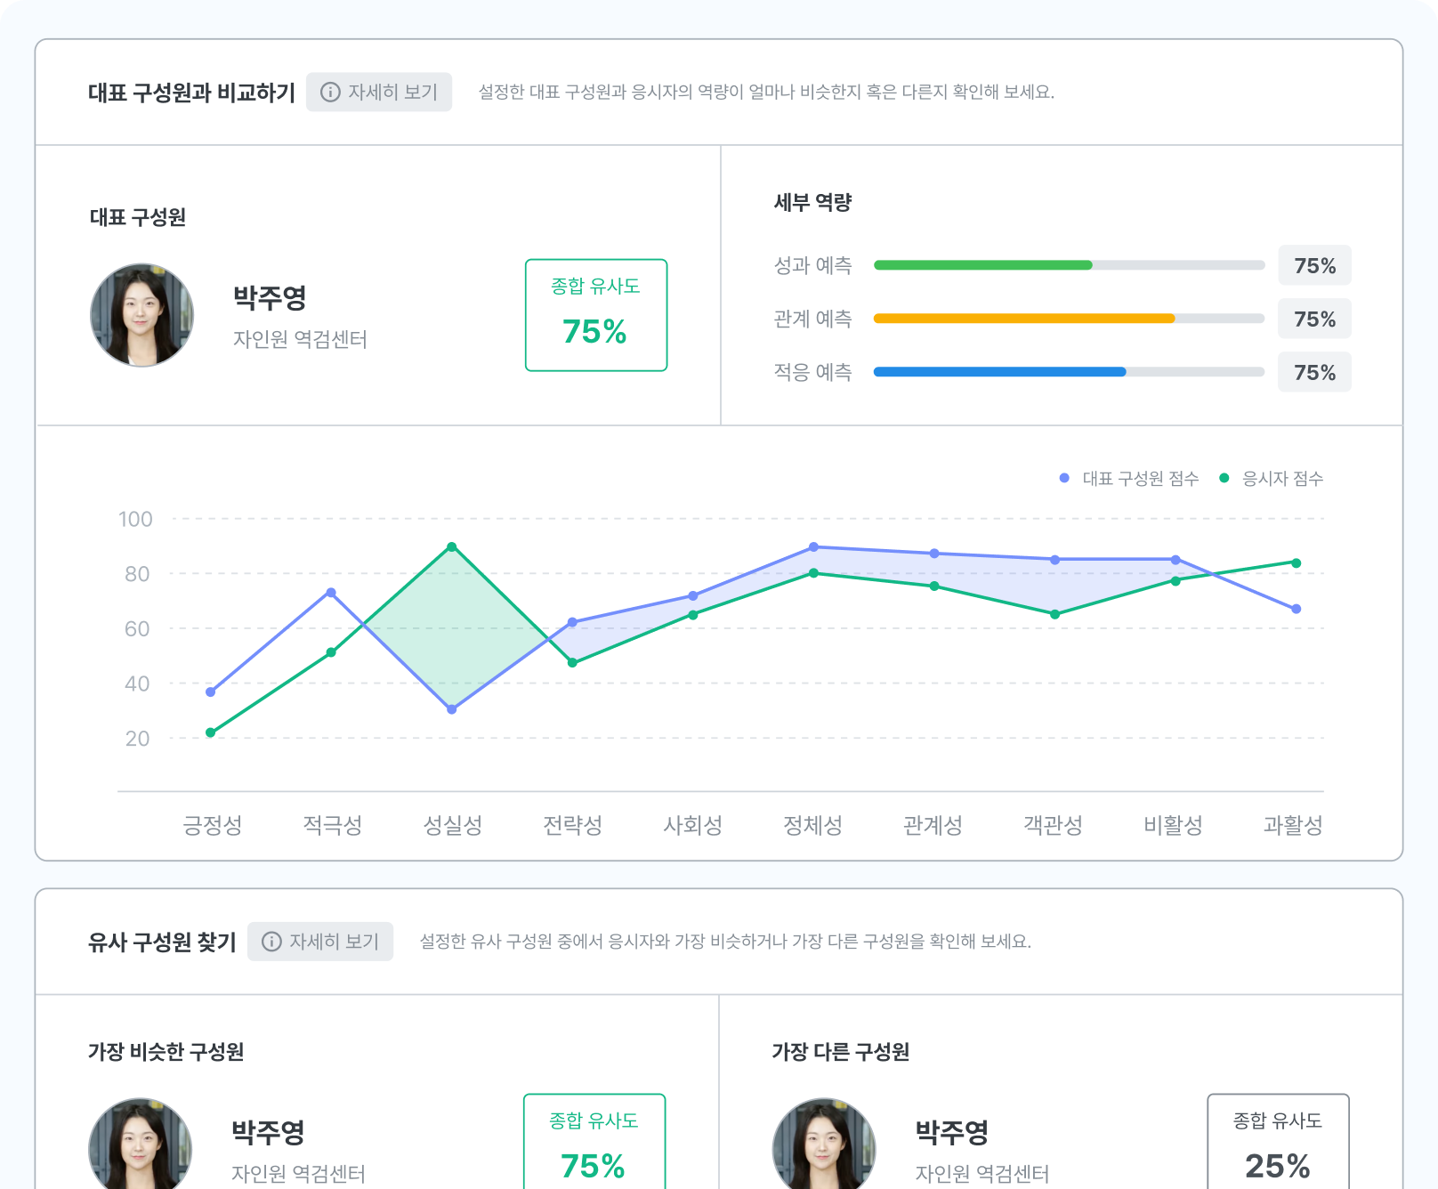Click 자세히 보기 button beside 대표 구성원과 비교하기
Screen dimensions: 1438x1189
click(379, 93)
